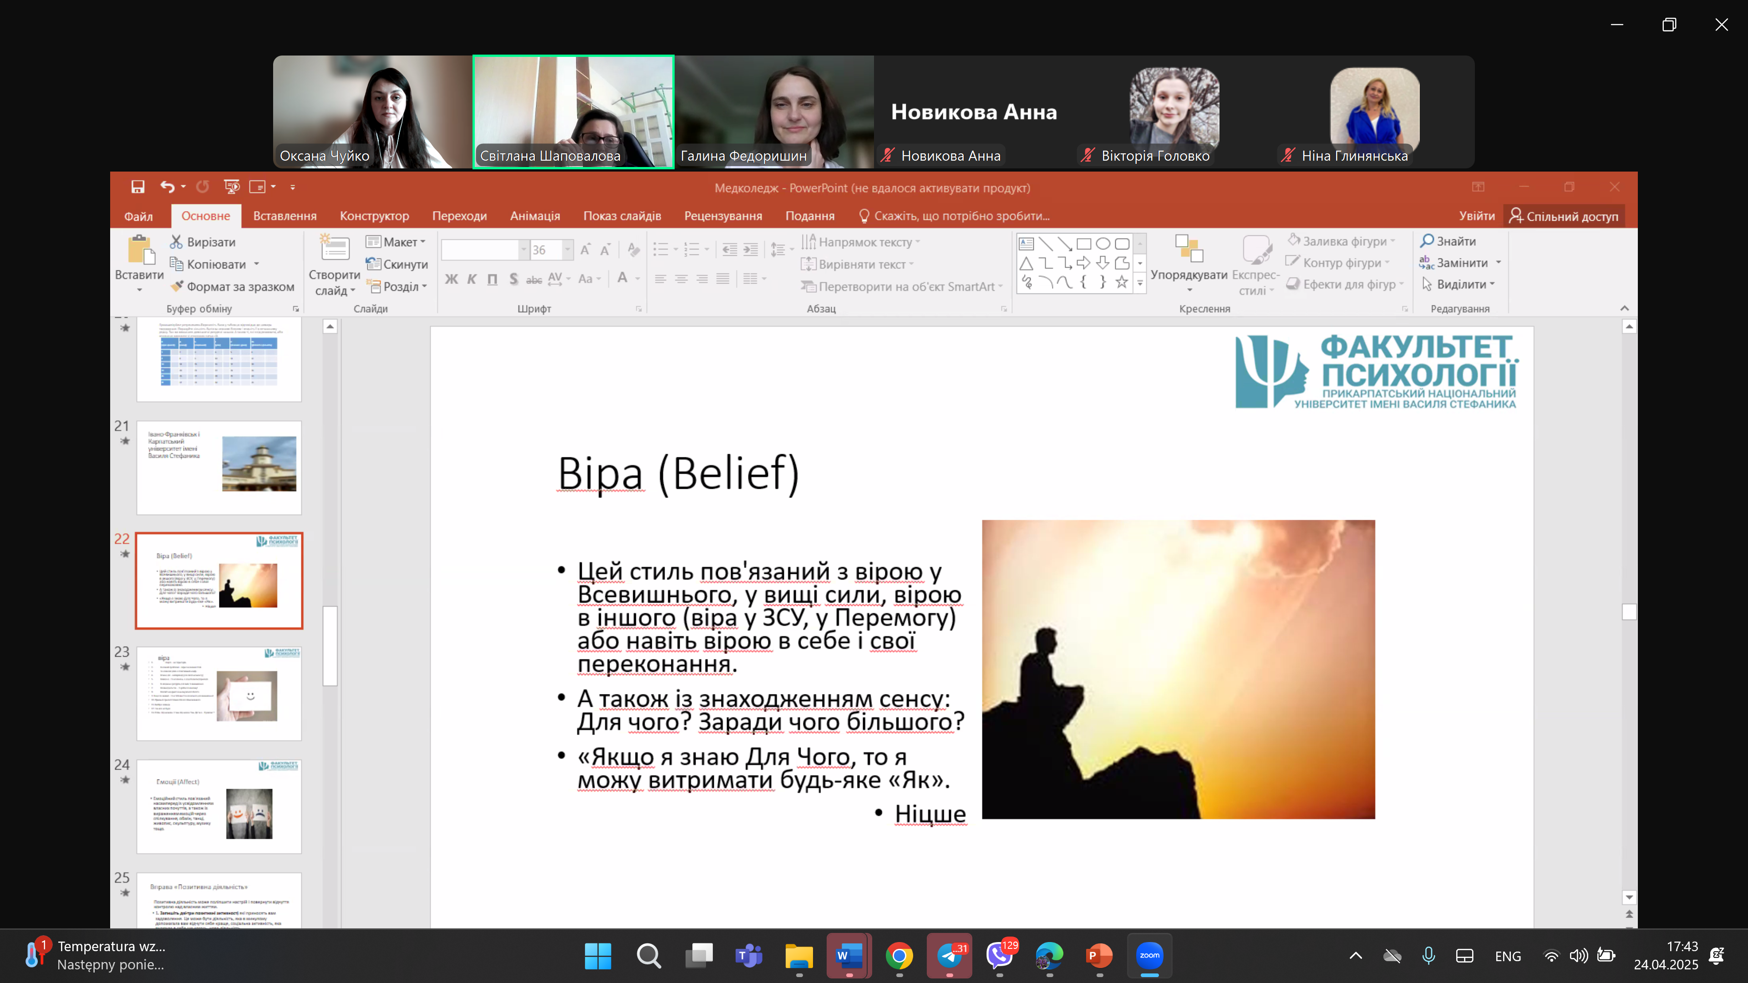Screen dimensions: 1748x983
Task: Select slide 24 Емоції thumbnail
Action: coord(218,806)
